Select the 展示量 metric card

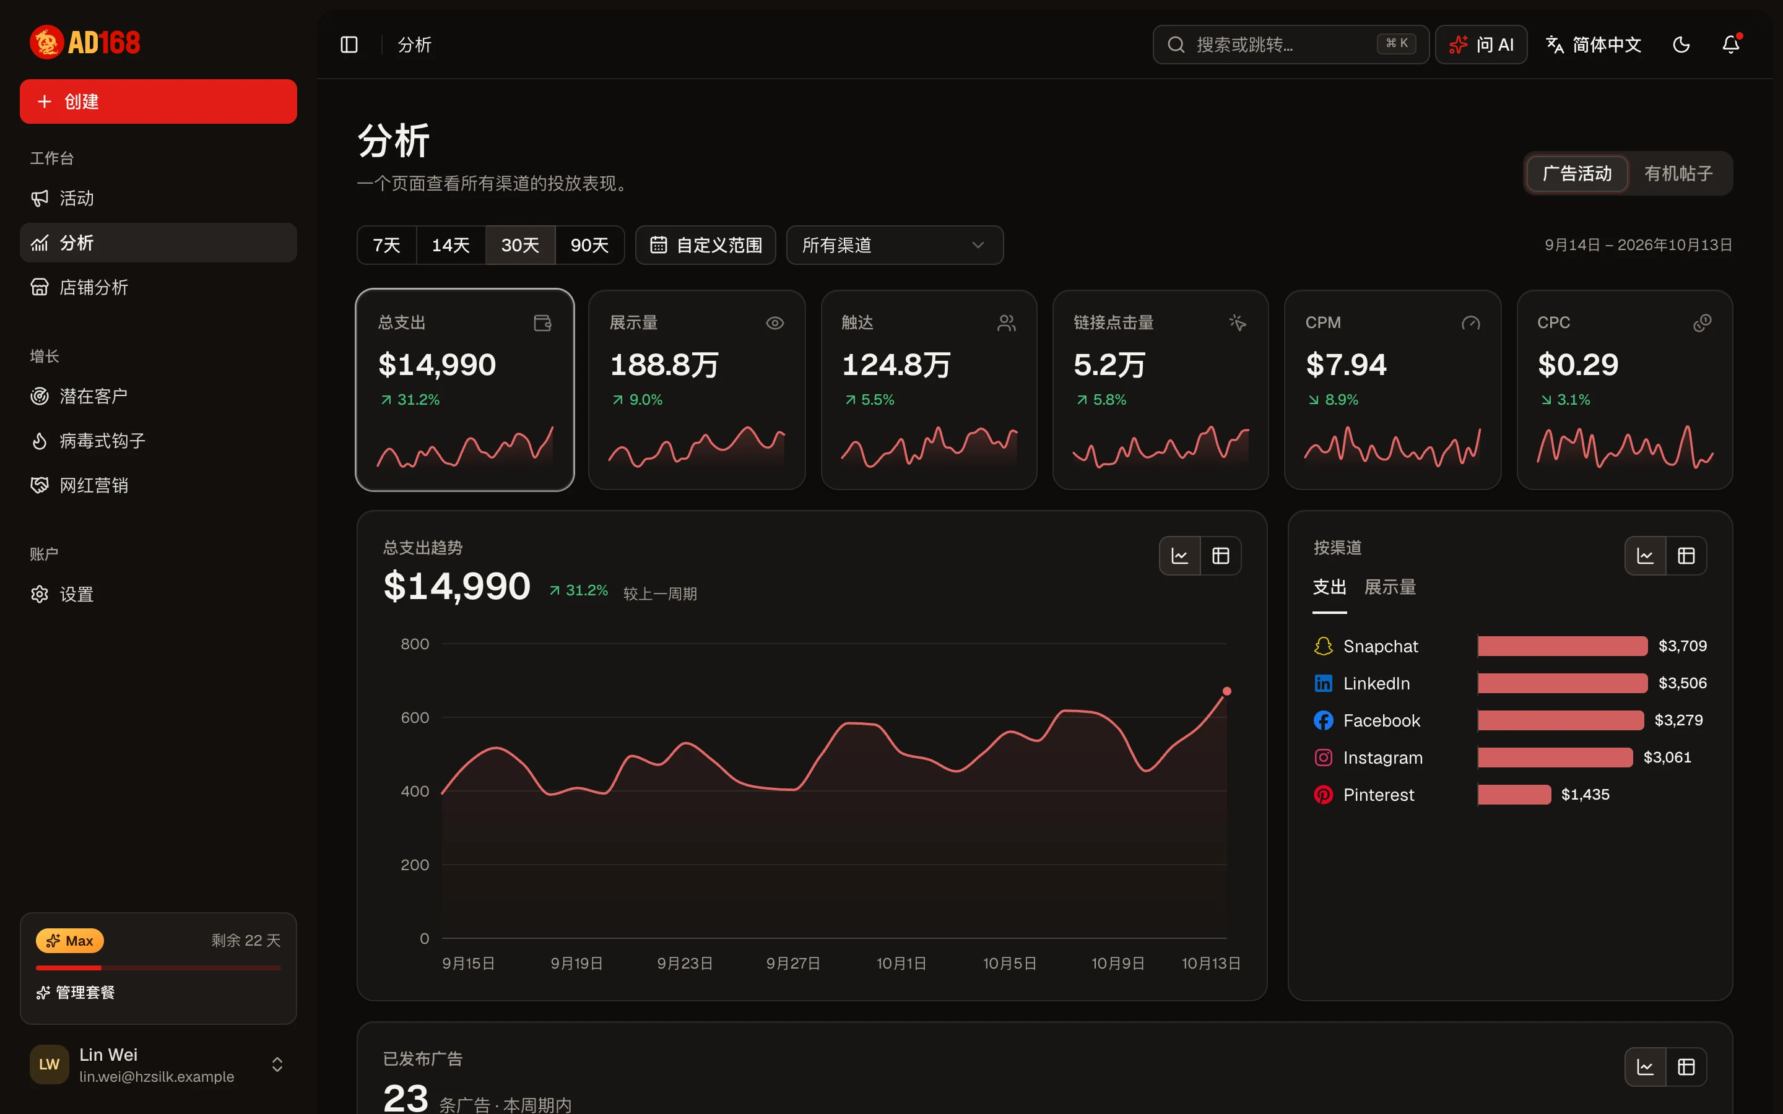coord(696,390)
